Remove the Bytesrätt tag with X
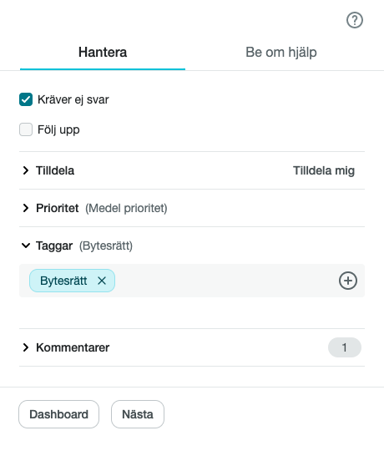 coord(102,281)
